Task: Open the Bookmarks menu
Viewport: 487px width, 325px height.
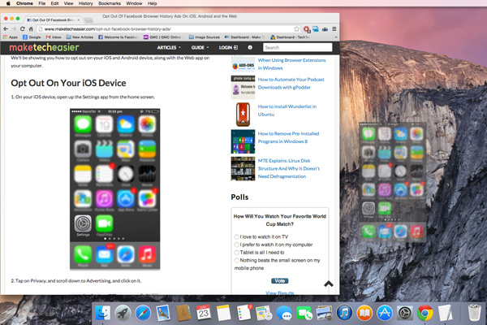Action: (x=110, y=3)
